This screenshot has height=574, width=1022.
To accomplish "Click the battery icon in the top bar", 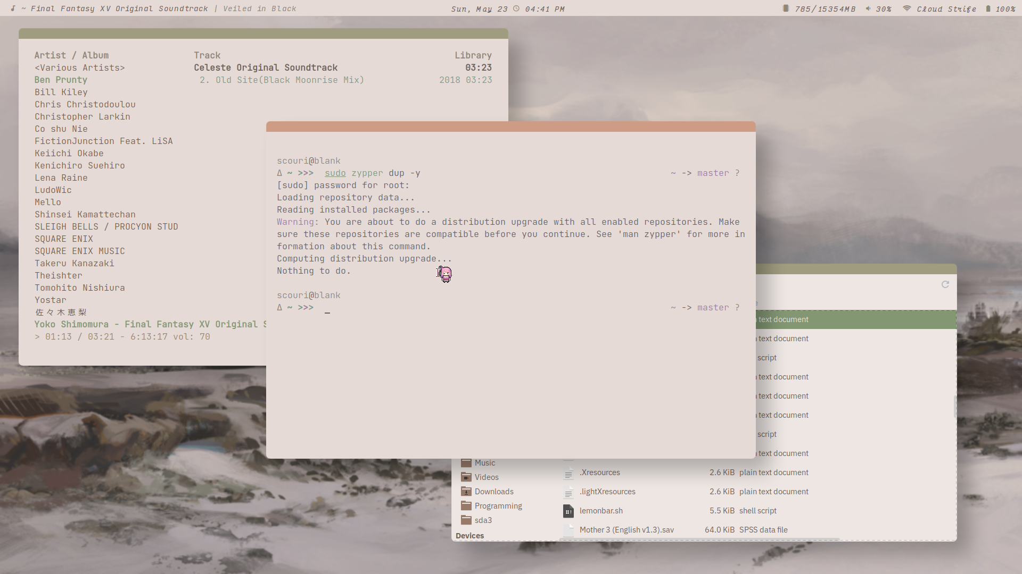I will point(988,9).
